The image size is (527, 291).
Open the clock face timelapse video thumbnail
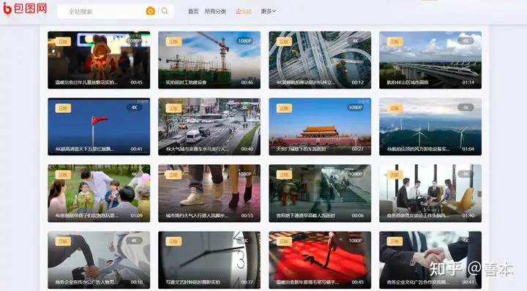pos(209,260)
